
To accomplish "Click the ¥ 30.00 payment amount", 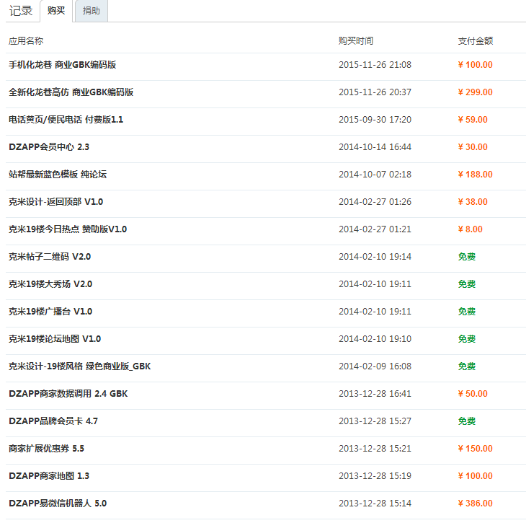I will click(473, 147).
